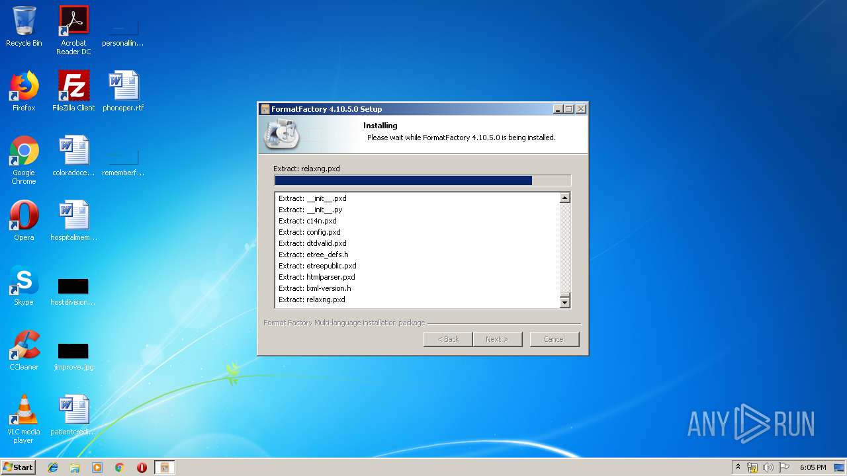Click the Setup title bar app icon
Screen dimensions: 847x476
(x=265, y=109)
